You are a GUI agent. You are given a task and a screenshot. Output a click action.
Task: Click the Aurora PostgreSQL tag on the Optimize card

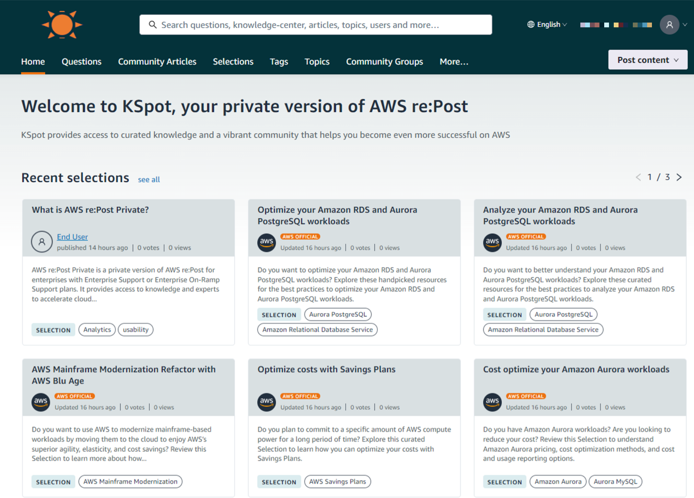338,314
